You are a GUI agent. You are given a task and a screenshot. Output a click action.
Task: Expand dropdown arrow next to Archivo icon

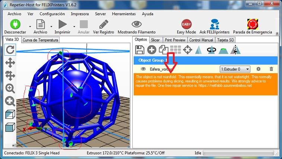51,26
